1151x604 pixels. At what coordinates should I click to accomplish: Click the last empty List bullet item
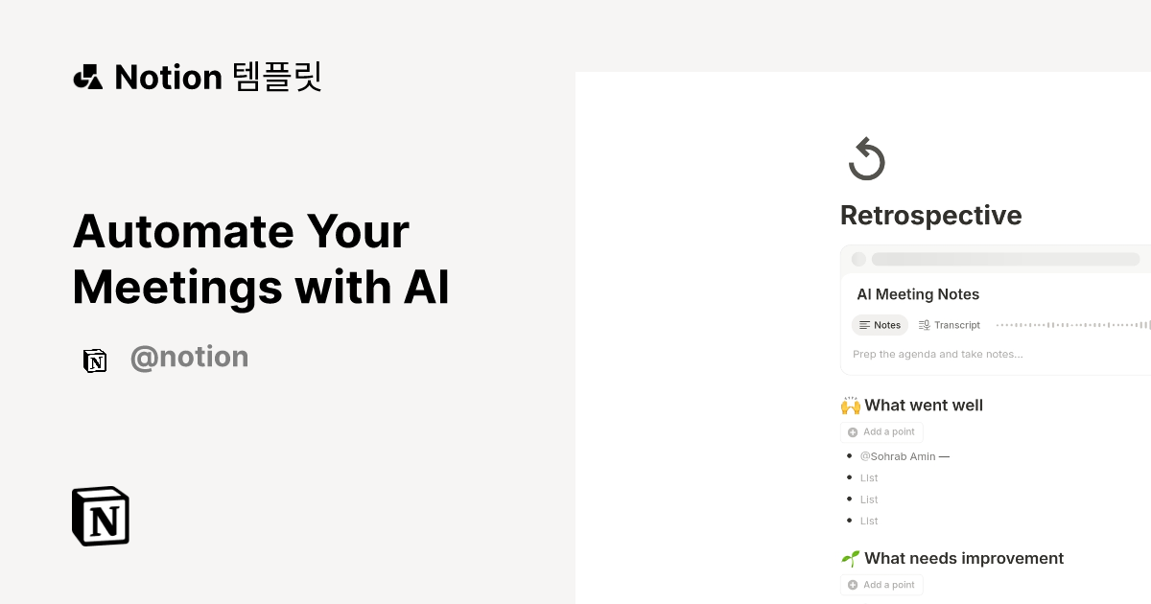click(869, 521)
